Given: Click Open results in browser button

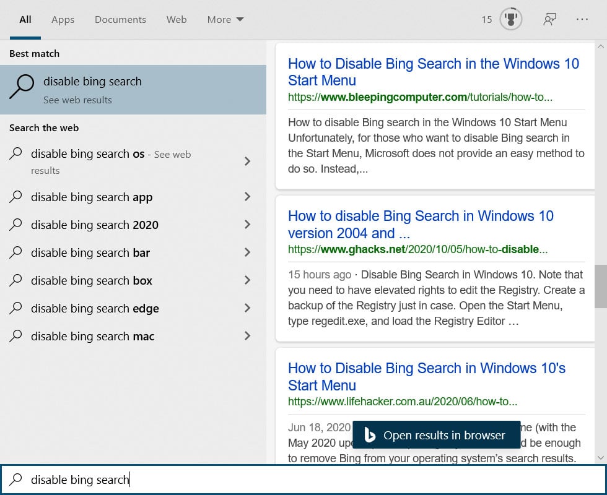Looking at the screenshot, I should [435, 436].
